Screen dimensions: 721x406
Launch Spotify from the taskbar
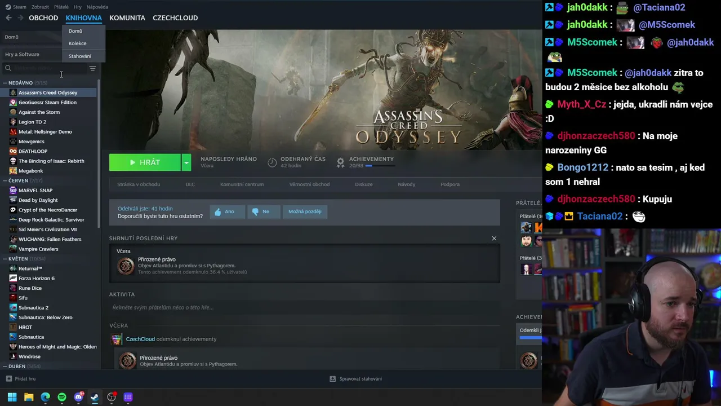[x=62, y=397]
